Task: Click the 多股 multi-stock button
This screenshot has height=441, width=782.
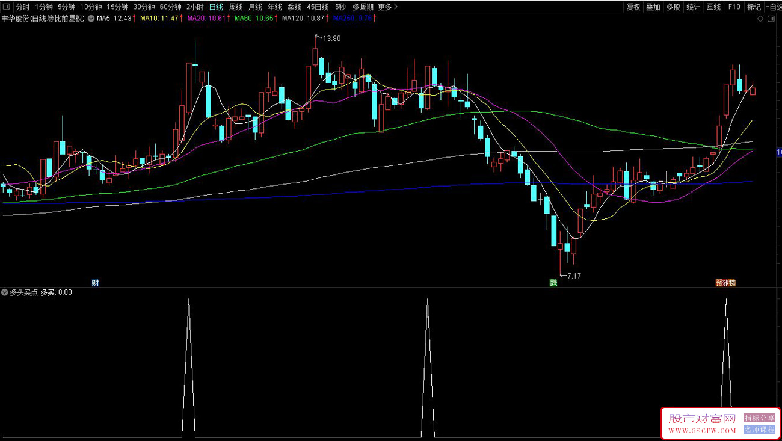Action: (673, 7)
